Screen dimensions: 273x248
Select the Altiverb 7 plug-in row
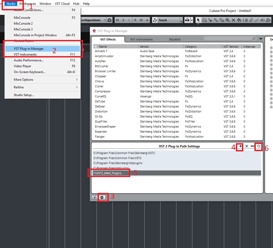coord(177,51)
